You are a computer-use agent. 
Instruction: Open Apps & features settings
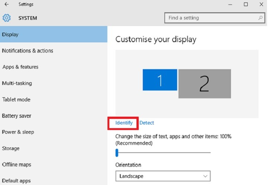click(54, 67)
